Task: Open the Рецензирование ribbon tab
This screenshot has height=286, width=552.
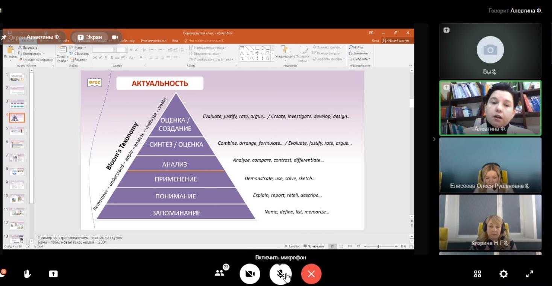Action: point(153,41)
